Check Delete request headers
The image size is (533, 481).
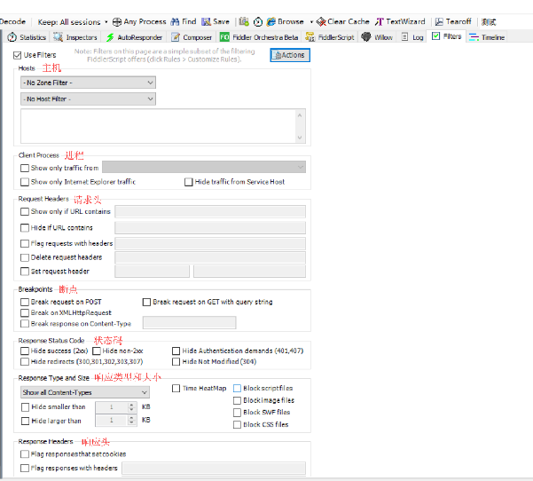pos(25,257)
